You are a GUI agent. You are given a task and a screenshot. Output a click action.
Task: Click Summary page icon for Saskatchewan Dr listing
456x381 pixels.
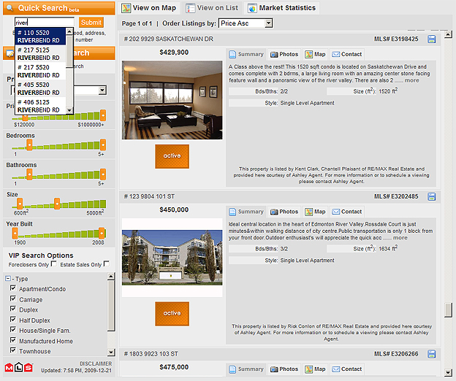pyautogui.click(x=232, y=54)
